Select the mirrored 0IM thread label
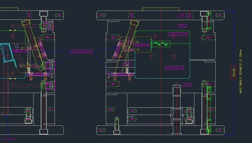This screenshot has width=252, height=143. point(113,37)
